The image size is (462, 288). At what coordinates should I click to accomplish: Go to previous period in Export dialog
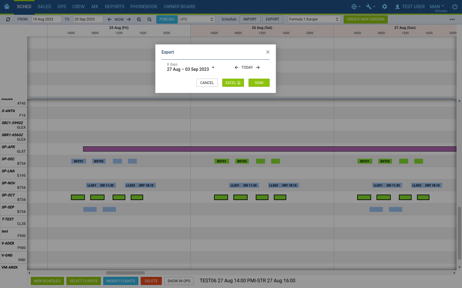[236, 67]
